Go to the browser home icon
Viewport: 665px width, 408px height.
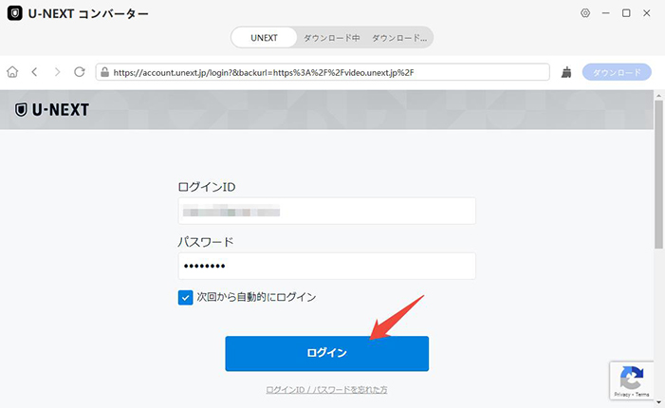click(x=12, y=72)
